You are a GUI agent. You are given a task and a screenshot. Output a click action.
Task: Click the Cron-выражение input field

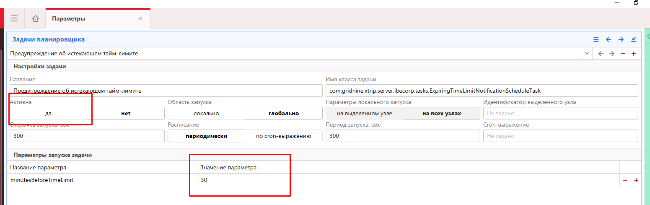560,136
